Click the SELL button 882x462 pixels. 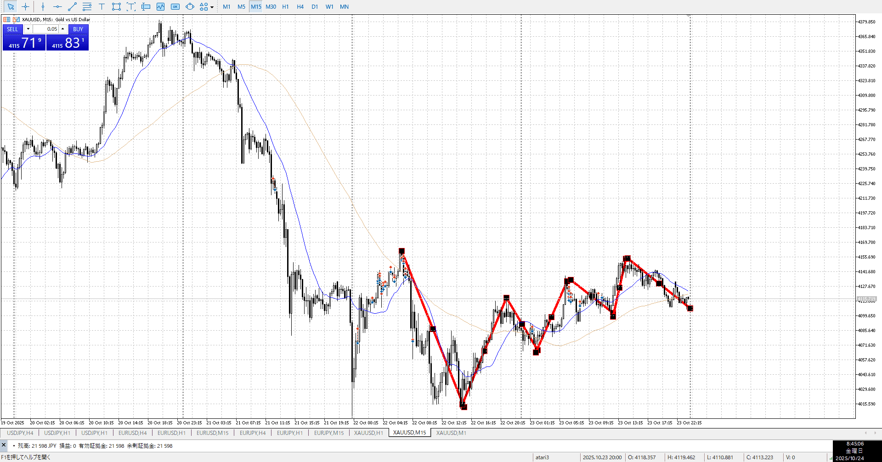pyautogui.click(x=12, y=29)
